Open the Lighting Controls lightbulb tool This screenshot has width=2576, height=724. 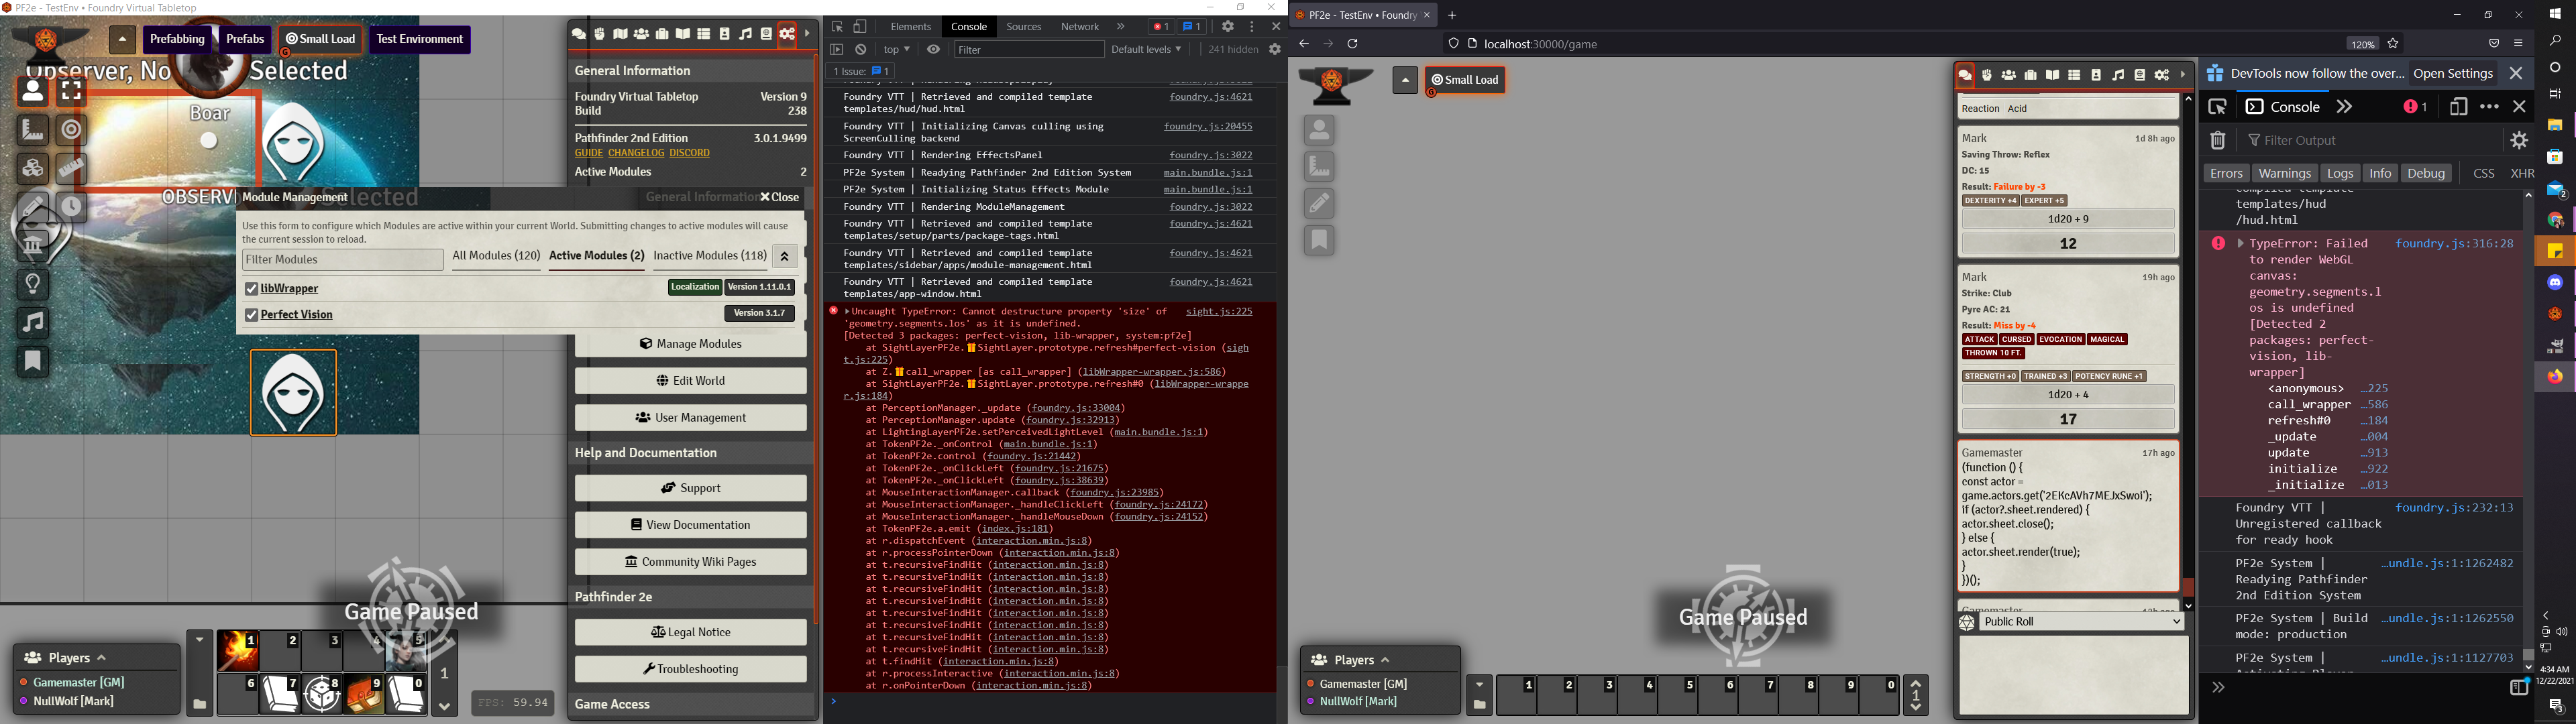click(33, 284)
